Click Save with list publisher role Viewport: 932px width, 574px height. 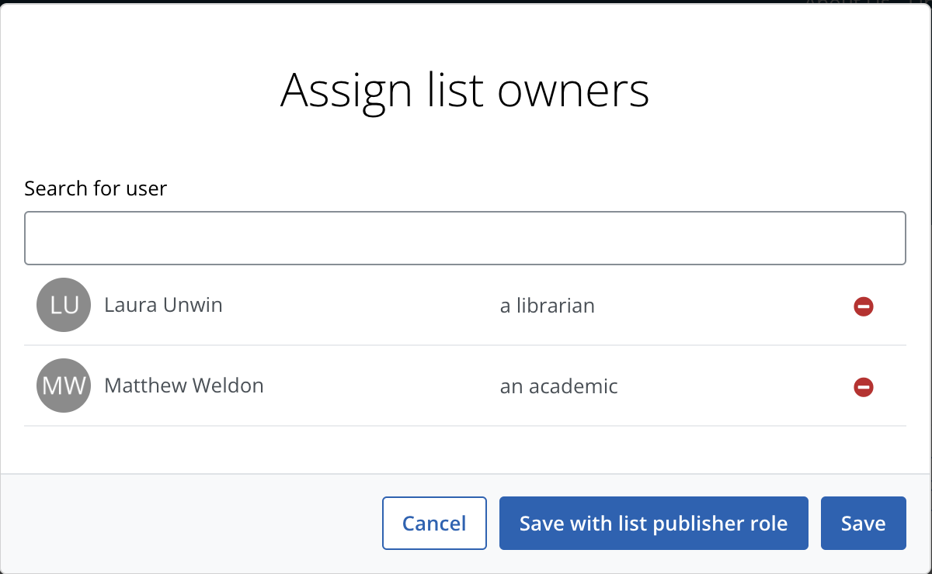click(654, 524)
